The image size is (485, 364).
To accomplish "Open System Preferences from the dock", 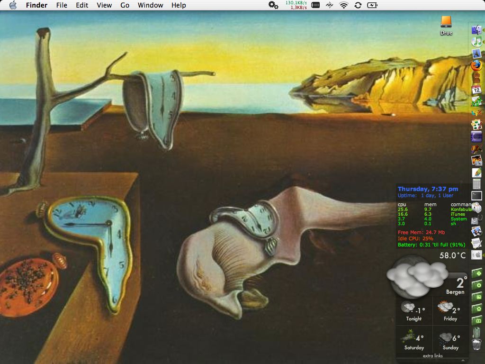I will point(476,255).
